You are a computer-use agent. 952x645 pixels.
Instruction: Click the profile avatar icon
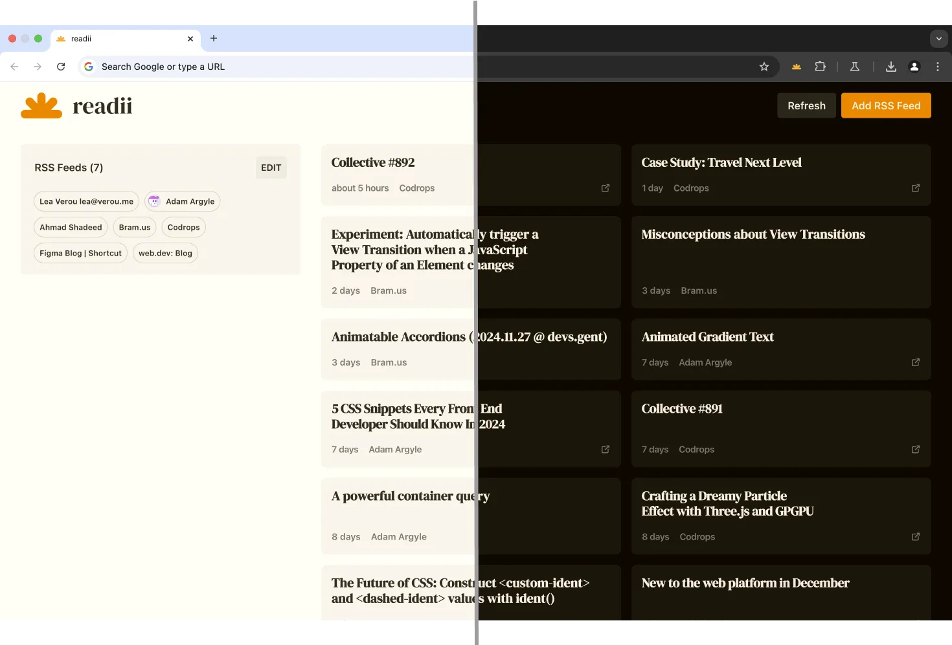click(x=914, y=67)
